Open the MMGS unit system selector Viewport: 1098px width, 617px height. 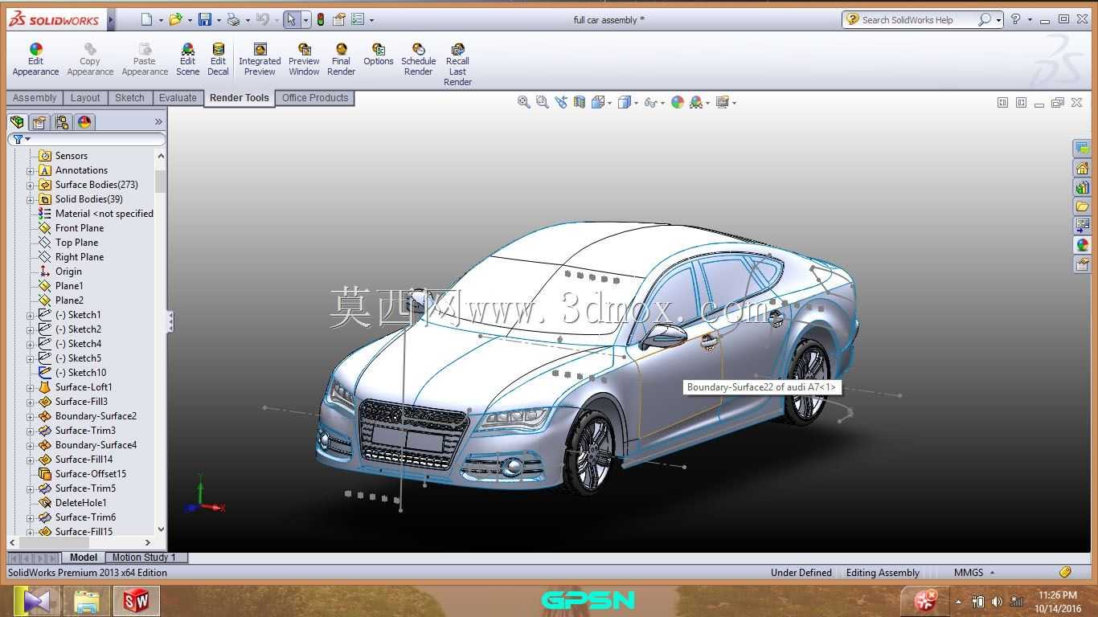[973, 573]
